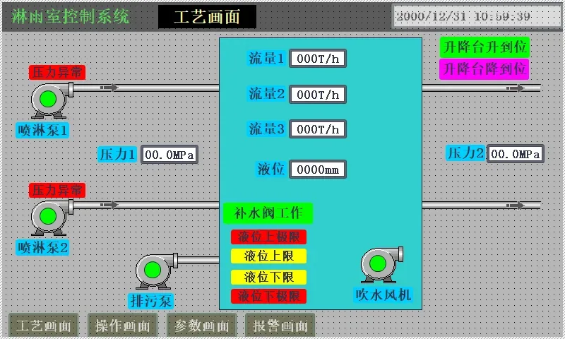
Task: Click the 流量1 value field
Action: click(x=318, y=59)
